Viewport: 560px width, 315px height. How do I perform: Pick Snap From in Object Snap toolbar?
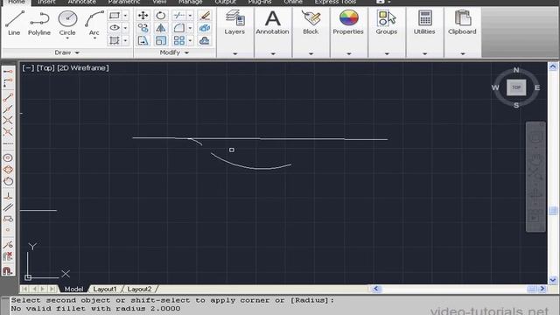[x=8, y=83]
